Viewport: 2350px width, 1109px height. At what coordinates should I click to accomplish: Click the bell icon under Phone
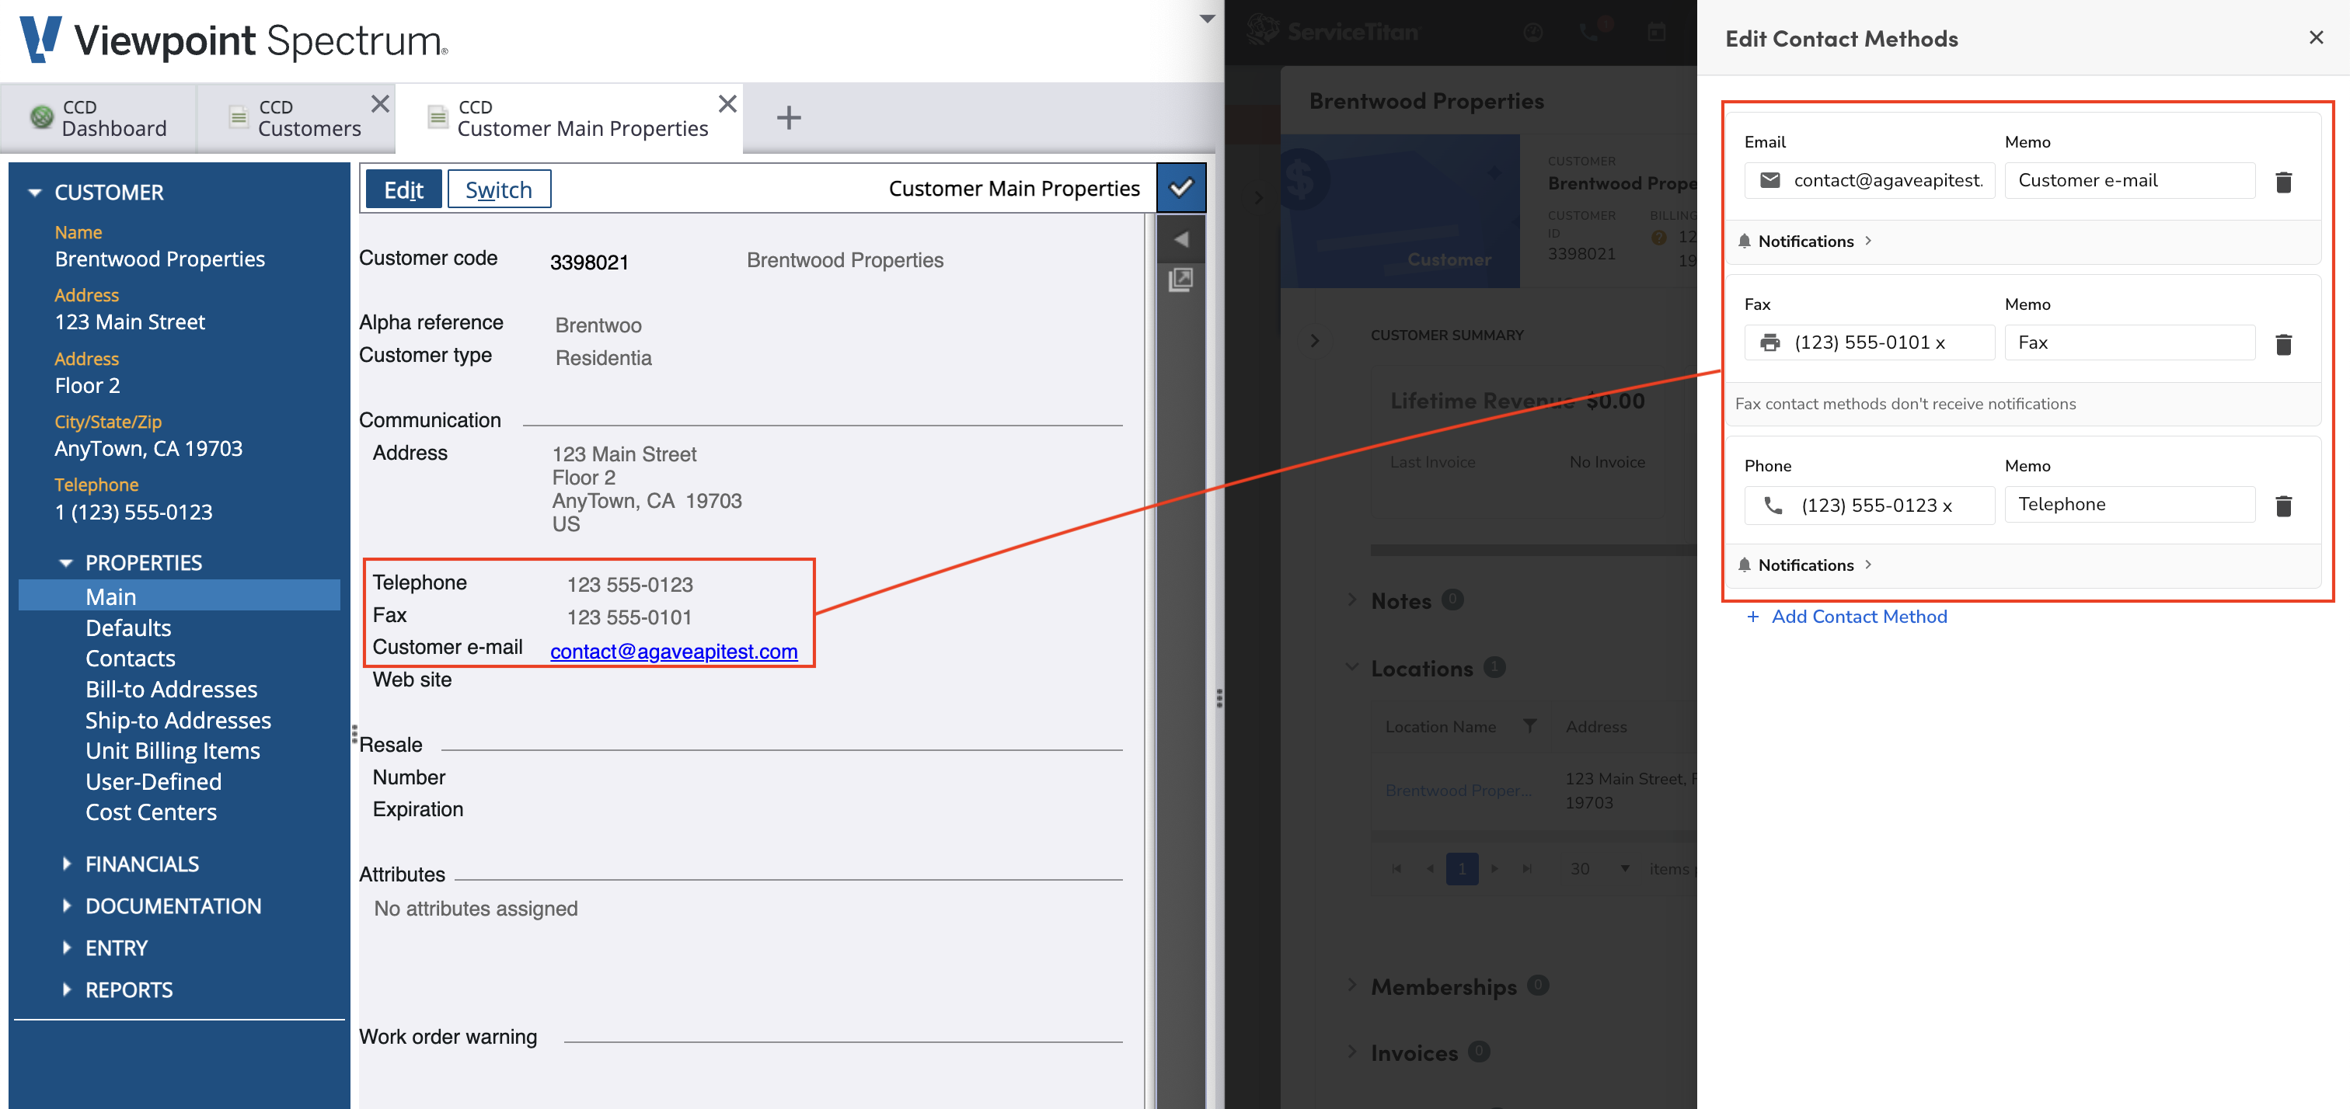[1743, 565]
